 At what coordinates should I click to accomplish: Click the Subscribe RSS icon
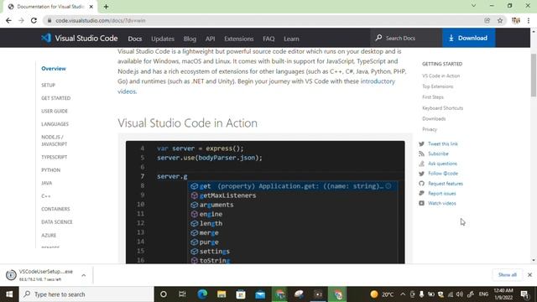[421, 154]
